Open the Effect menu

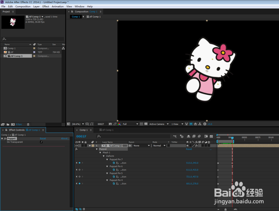46,6
